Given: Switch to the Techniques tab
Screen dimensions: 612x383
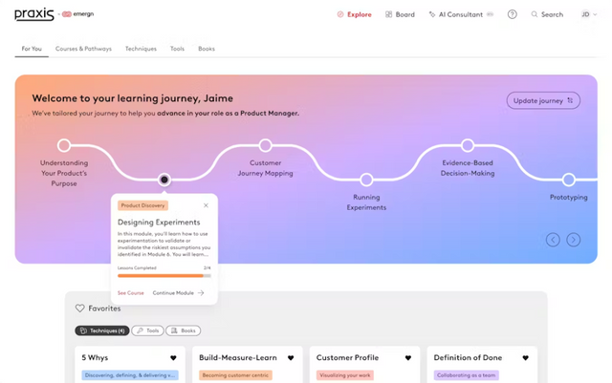Looking at the screenshot, I should click(x=141, y=49).
